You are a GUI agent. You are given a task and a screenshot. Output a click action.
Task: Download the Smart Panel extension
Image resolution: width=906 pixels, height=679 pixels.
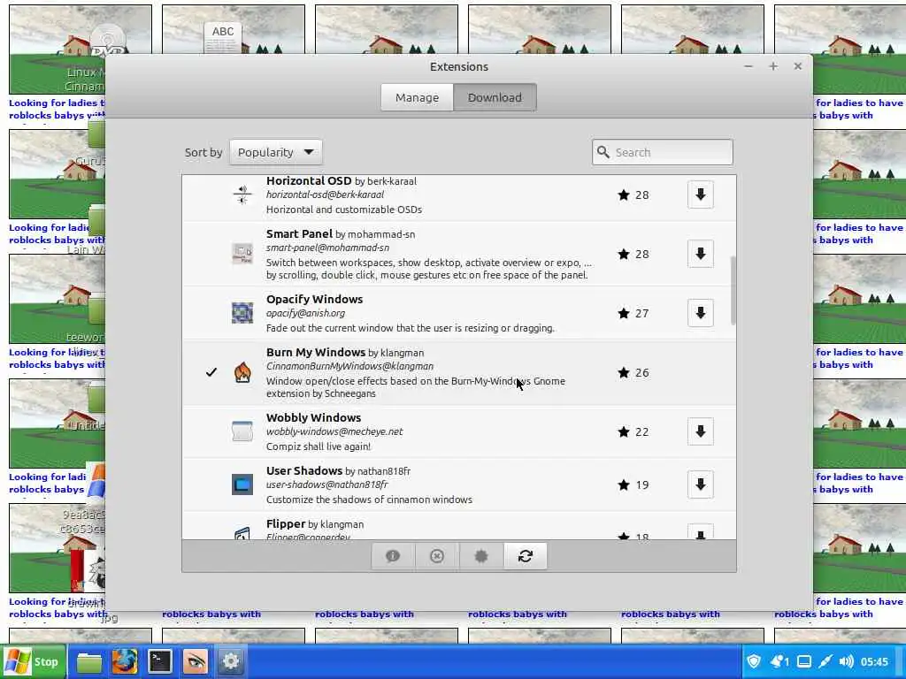pyautogui.click(x=701, y=254)
